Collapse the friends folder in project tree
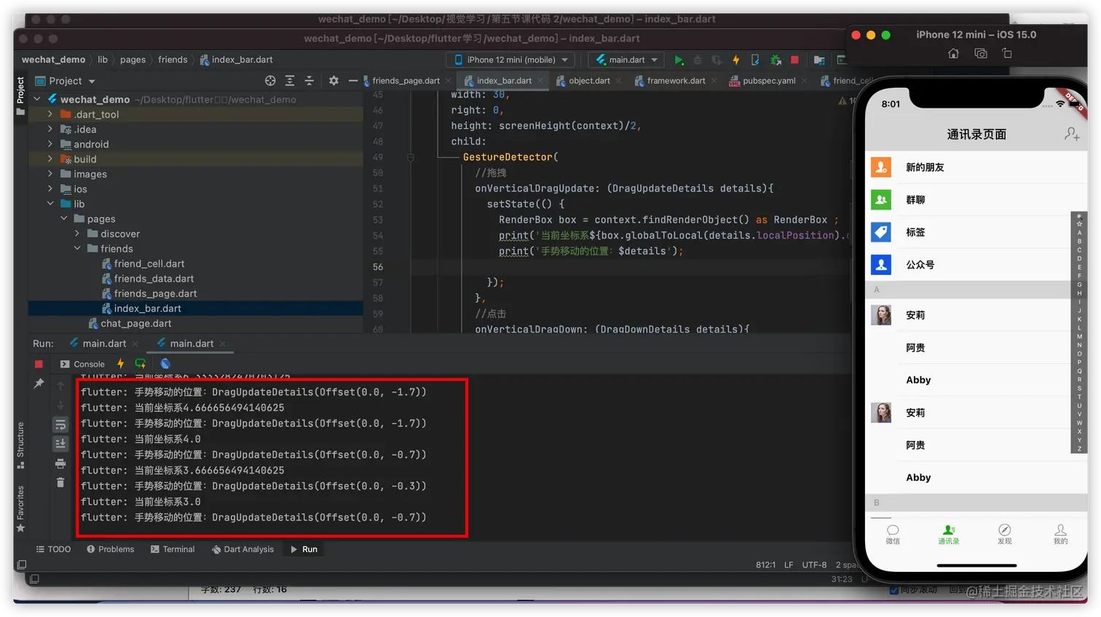This screenshot has height=617, width=1101. click(x=78, y=249)
